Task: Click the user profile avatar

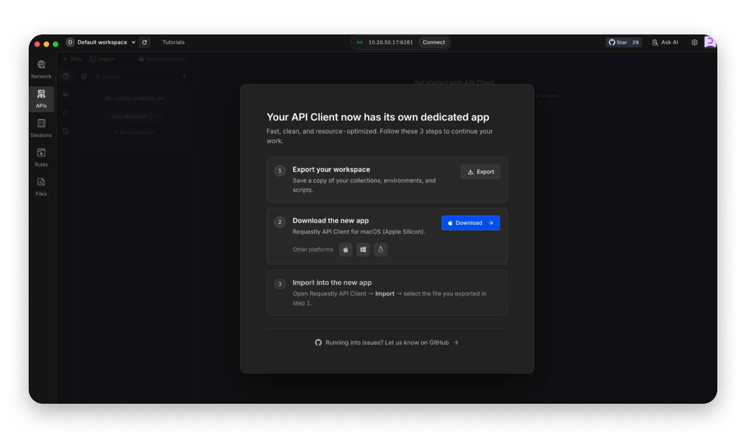Action: pyautogui.click(x=710, y=42)
